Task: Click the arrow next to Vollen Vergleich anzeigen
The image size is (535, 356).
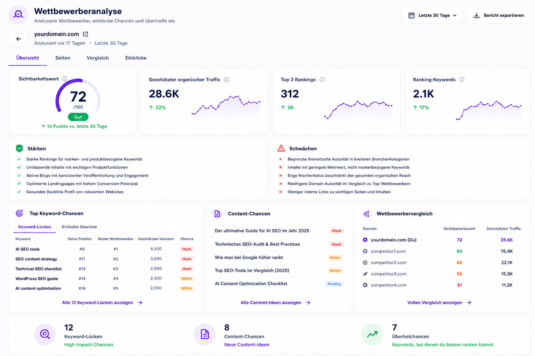Action: 469,303
